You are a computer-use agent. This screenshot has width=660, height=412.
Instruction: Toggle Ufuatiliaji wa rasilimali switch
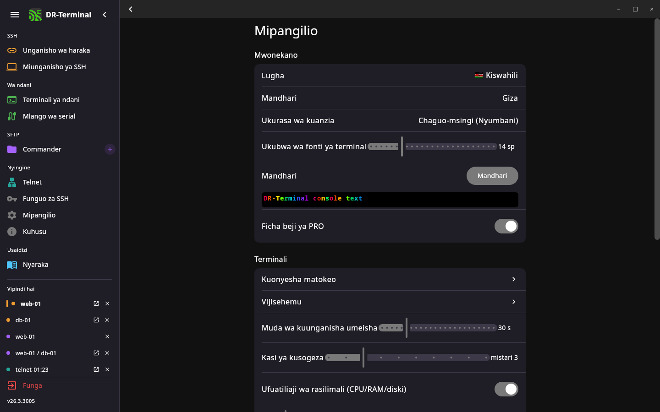(506, 389)
